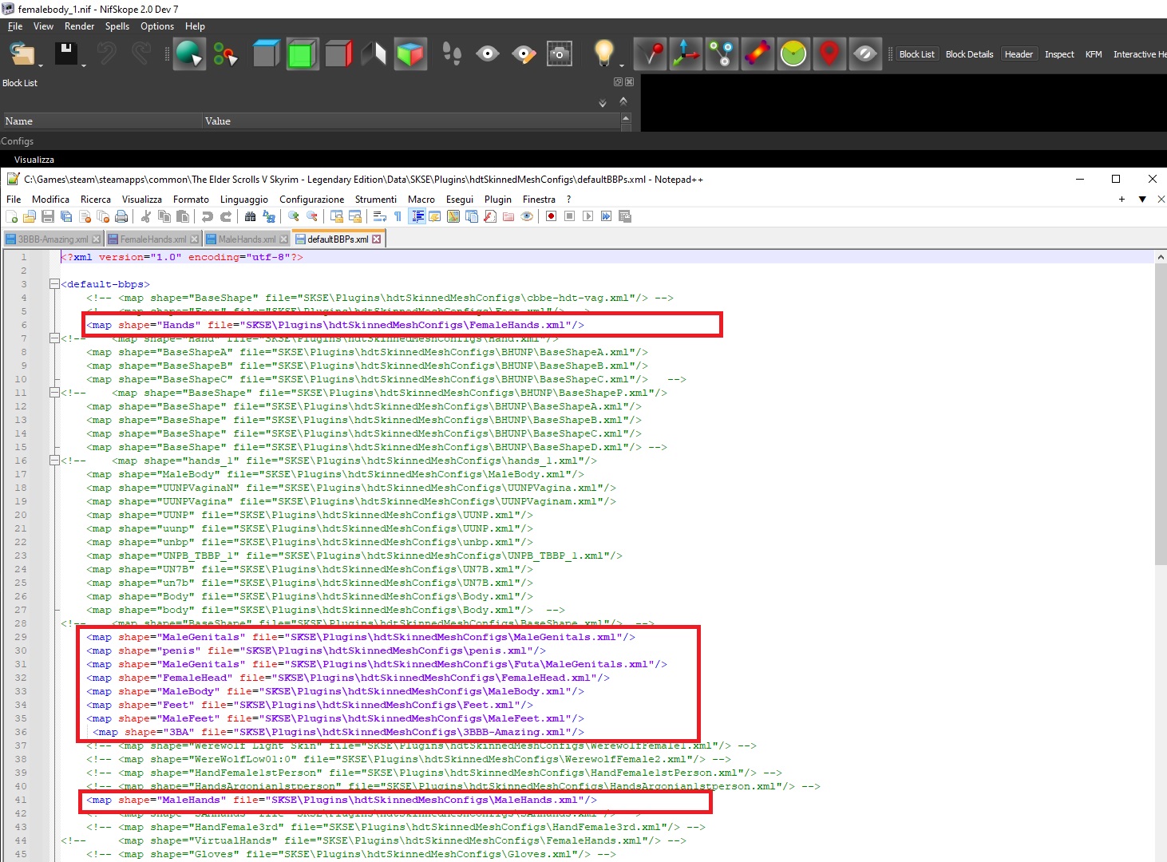Click the Inspect button in NifSkope
1167x862 pixels.
click(x=1059, y=54)
